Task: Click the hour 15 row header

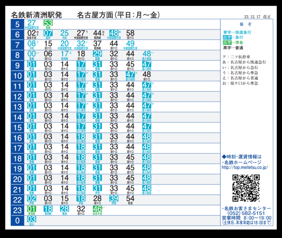Action: (17, 128)
